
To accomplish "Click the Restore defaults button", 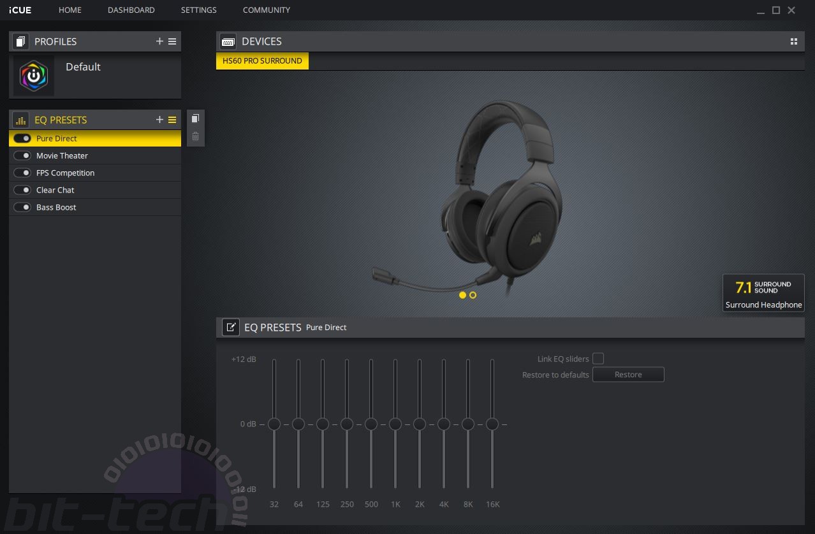I will point(628,375).
